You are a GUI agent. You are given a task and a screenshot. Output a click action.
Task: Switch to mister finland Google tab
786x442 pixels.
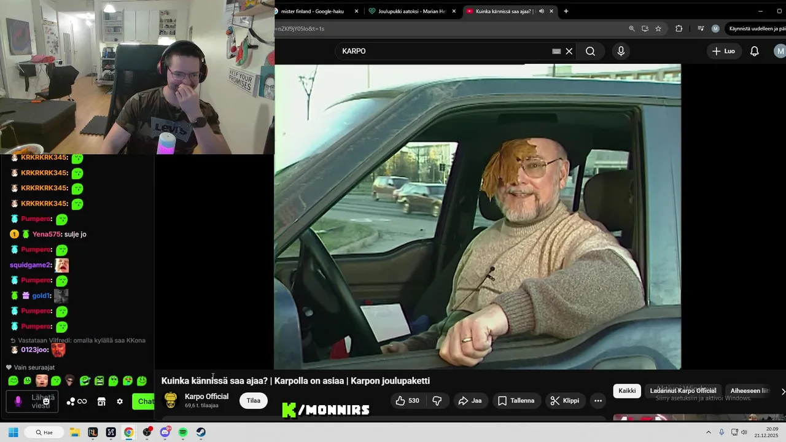click(x=317, y=11)
